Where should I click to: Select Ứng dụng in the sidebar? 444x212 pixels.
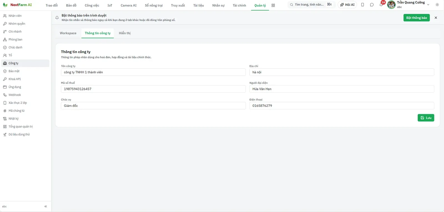tap(25, 87)
